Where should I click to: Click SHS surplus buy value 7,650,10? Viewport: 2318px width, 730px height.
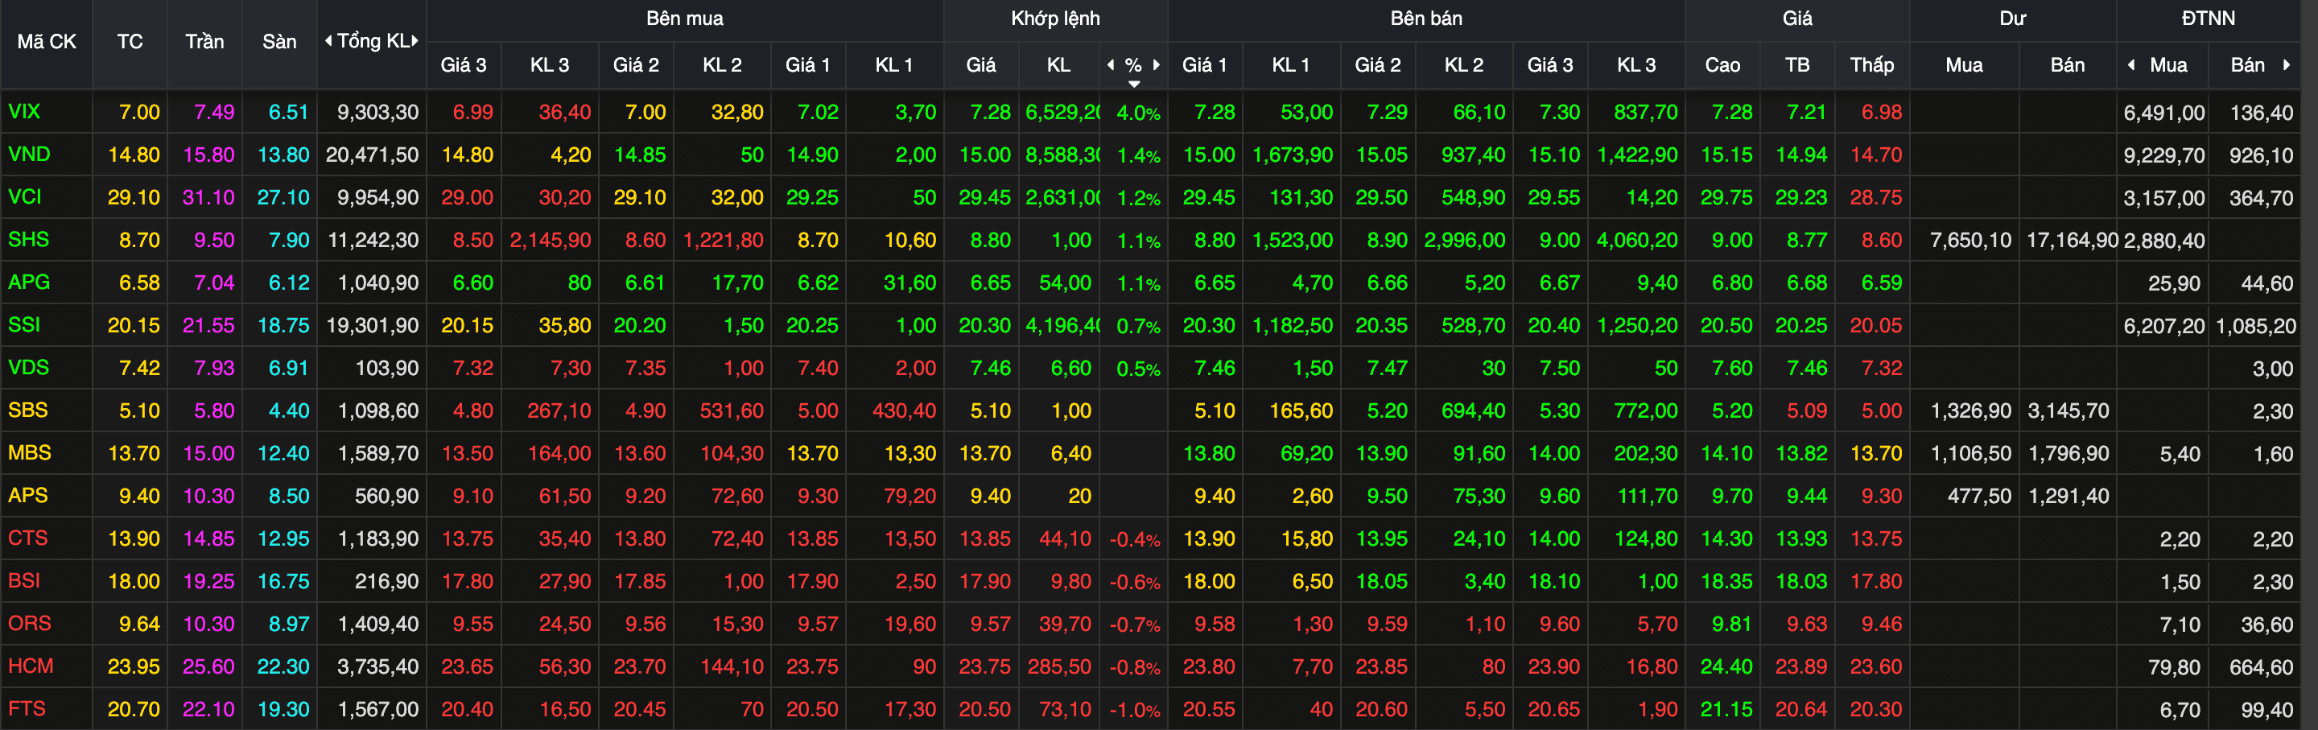pyautogui.click(x=1970, y=241)
